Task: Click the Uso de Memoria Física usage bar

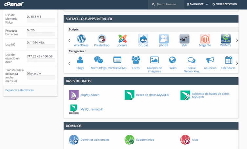Action: [41, 20]
